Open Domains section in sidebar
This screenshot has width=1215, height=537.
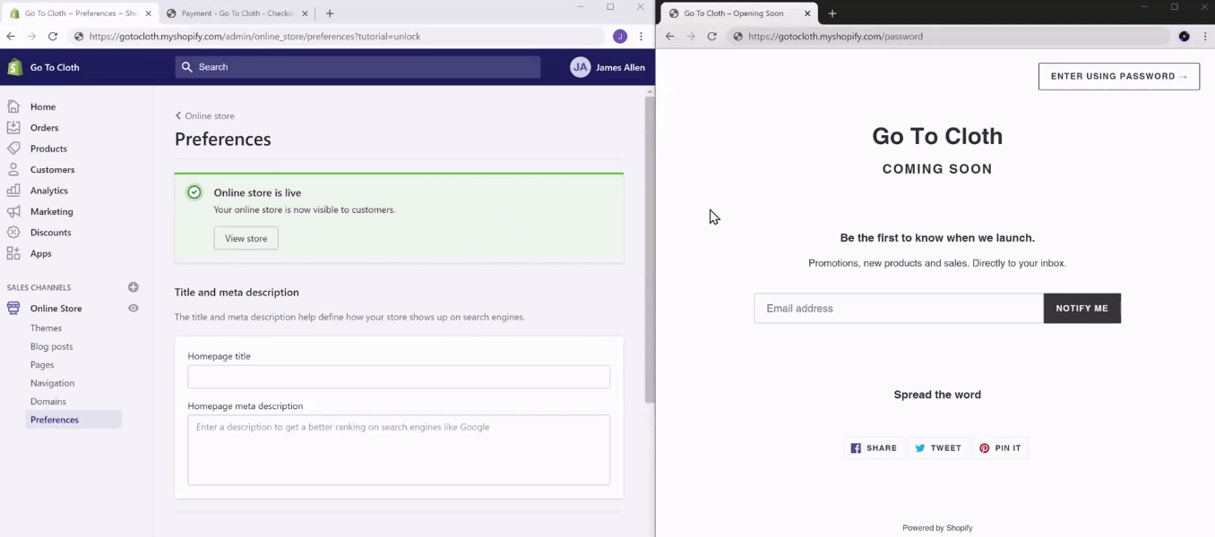48,402
